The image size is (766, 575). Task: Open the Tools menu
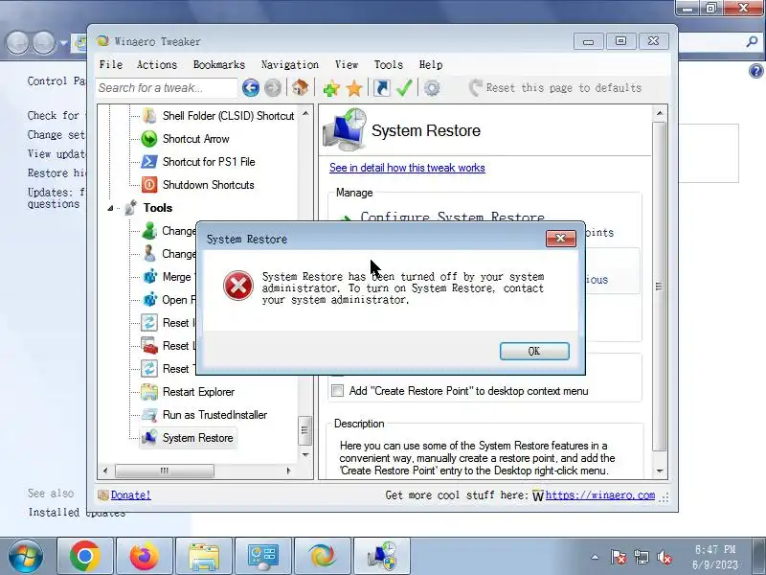pos(389,64)
